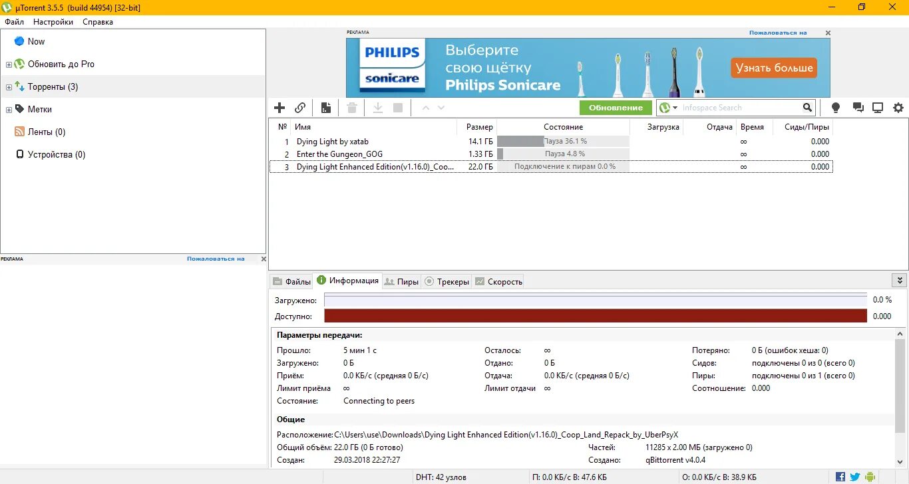
Task: Click Узнать больше on Philips ad
Action: (774, 68)
